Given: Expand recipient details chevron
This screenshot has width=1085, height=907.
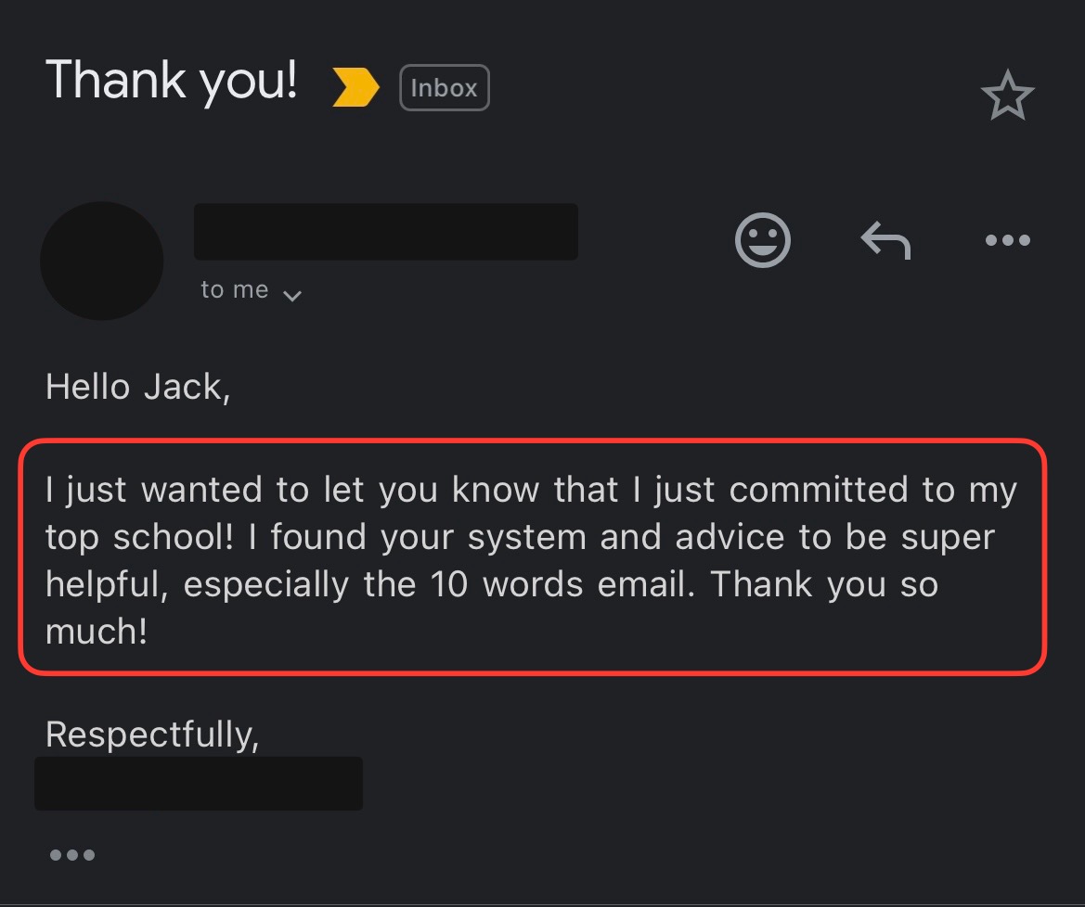Looking at the screenshot, I should coord(291,296).
